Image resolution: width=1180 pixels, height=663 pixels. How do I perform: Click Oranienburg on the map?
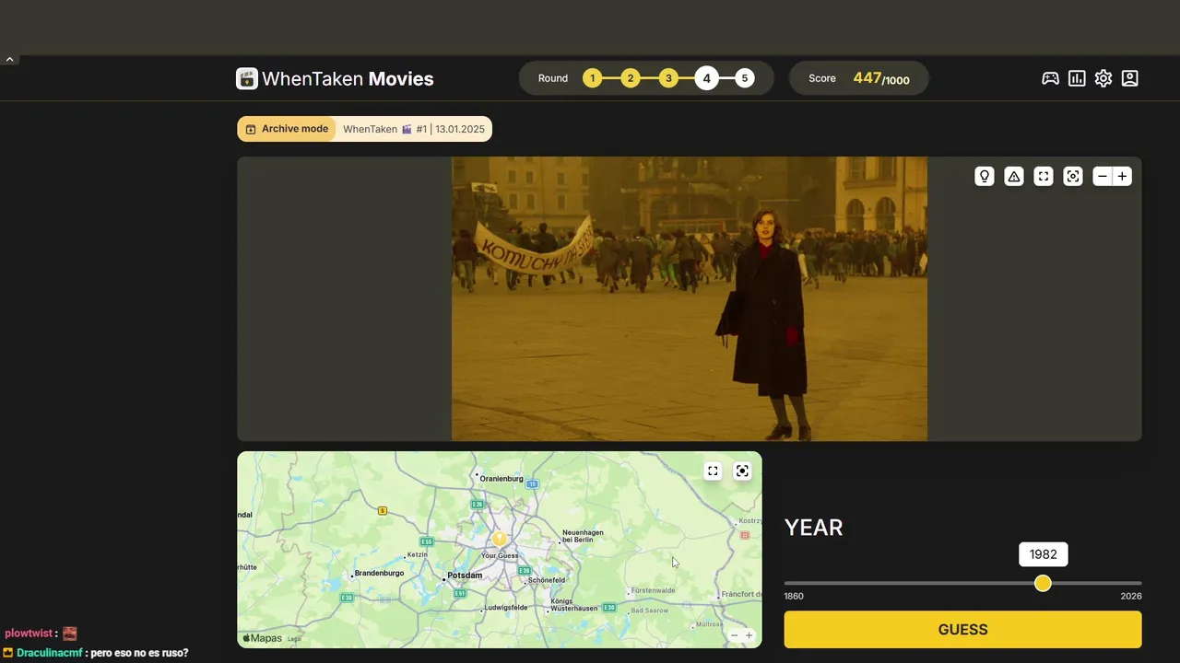501,479
